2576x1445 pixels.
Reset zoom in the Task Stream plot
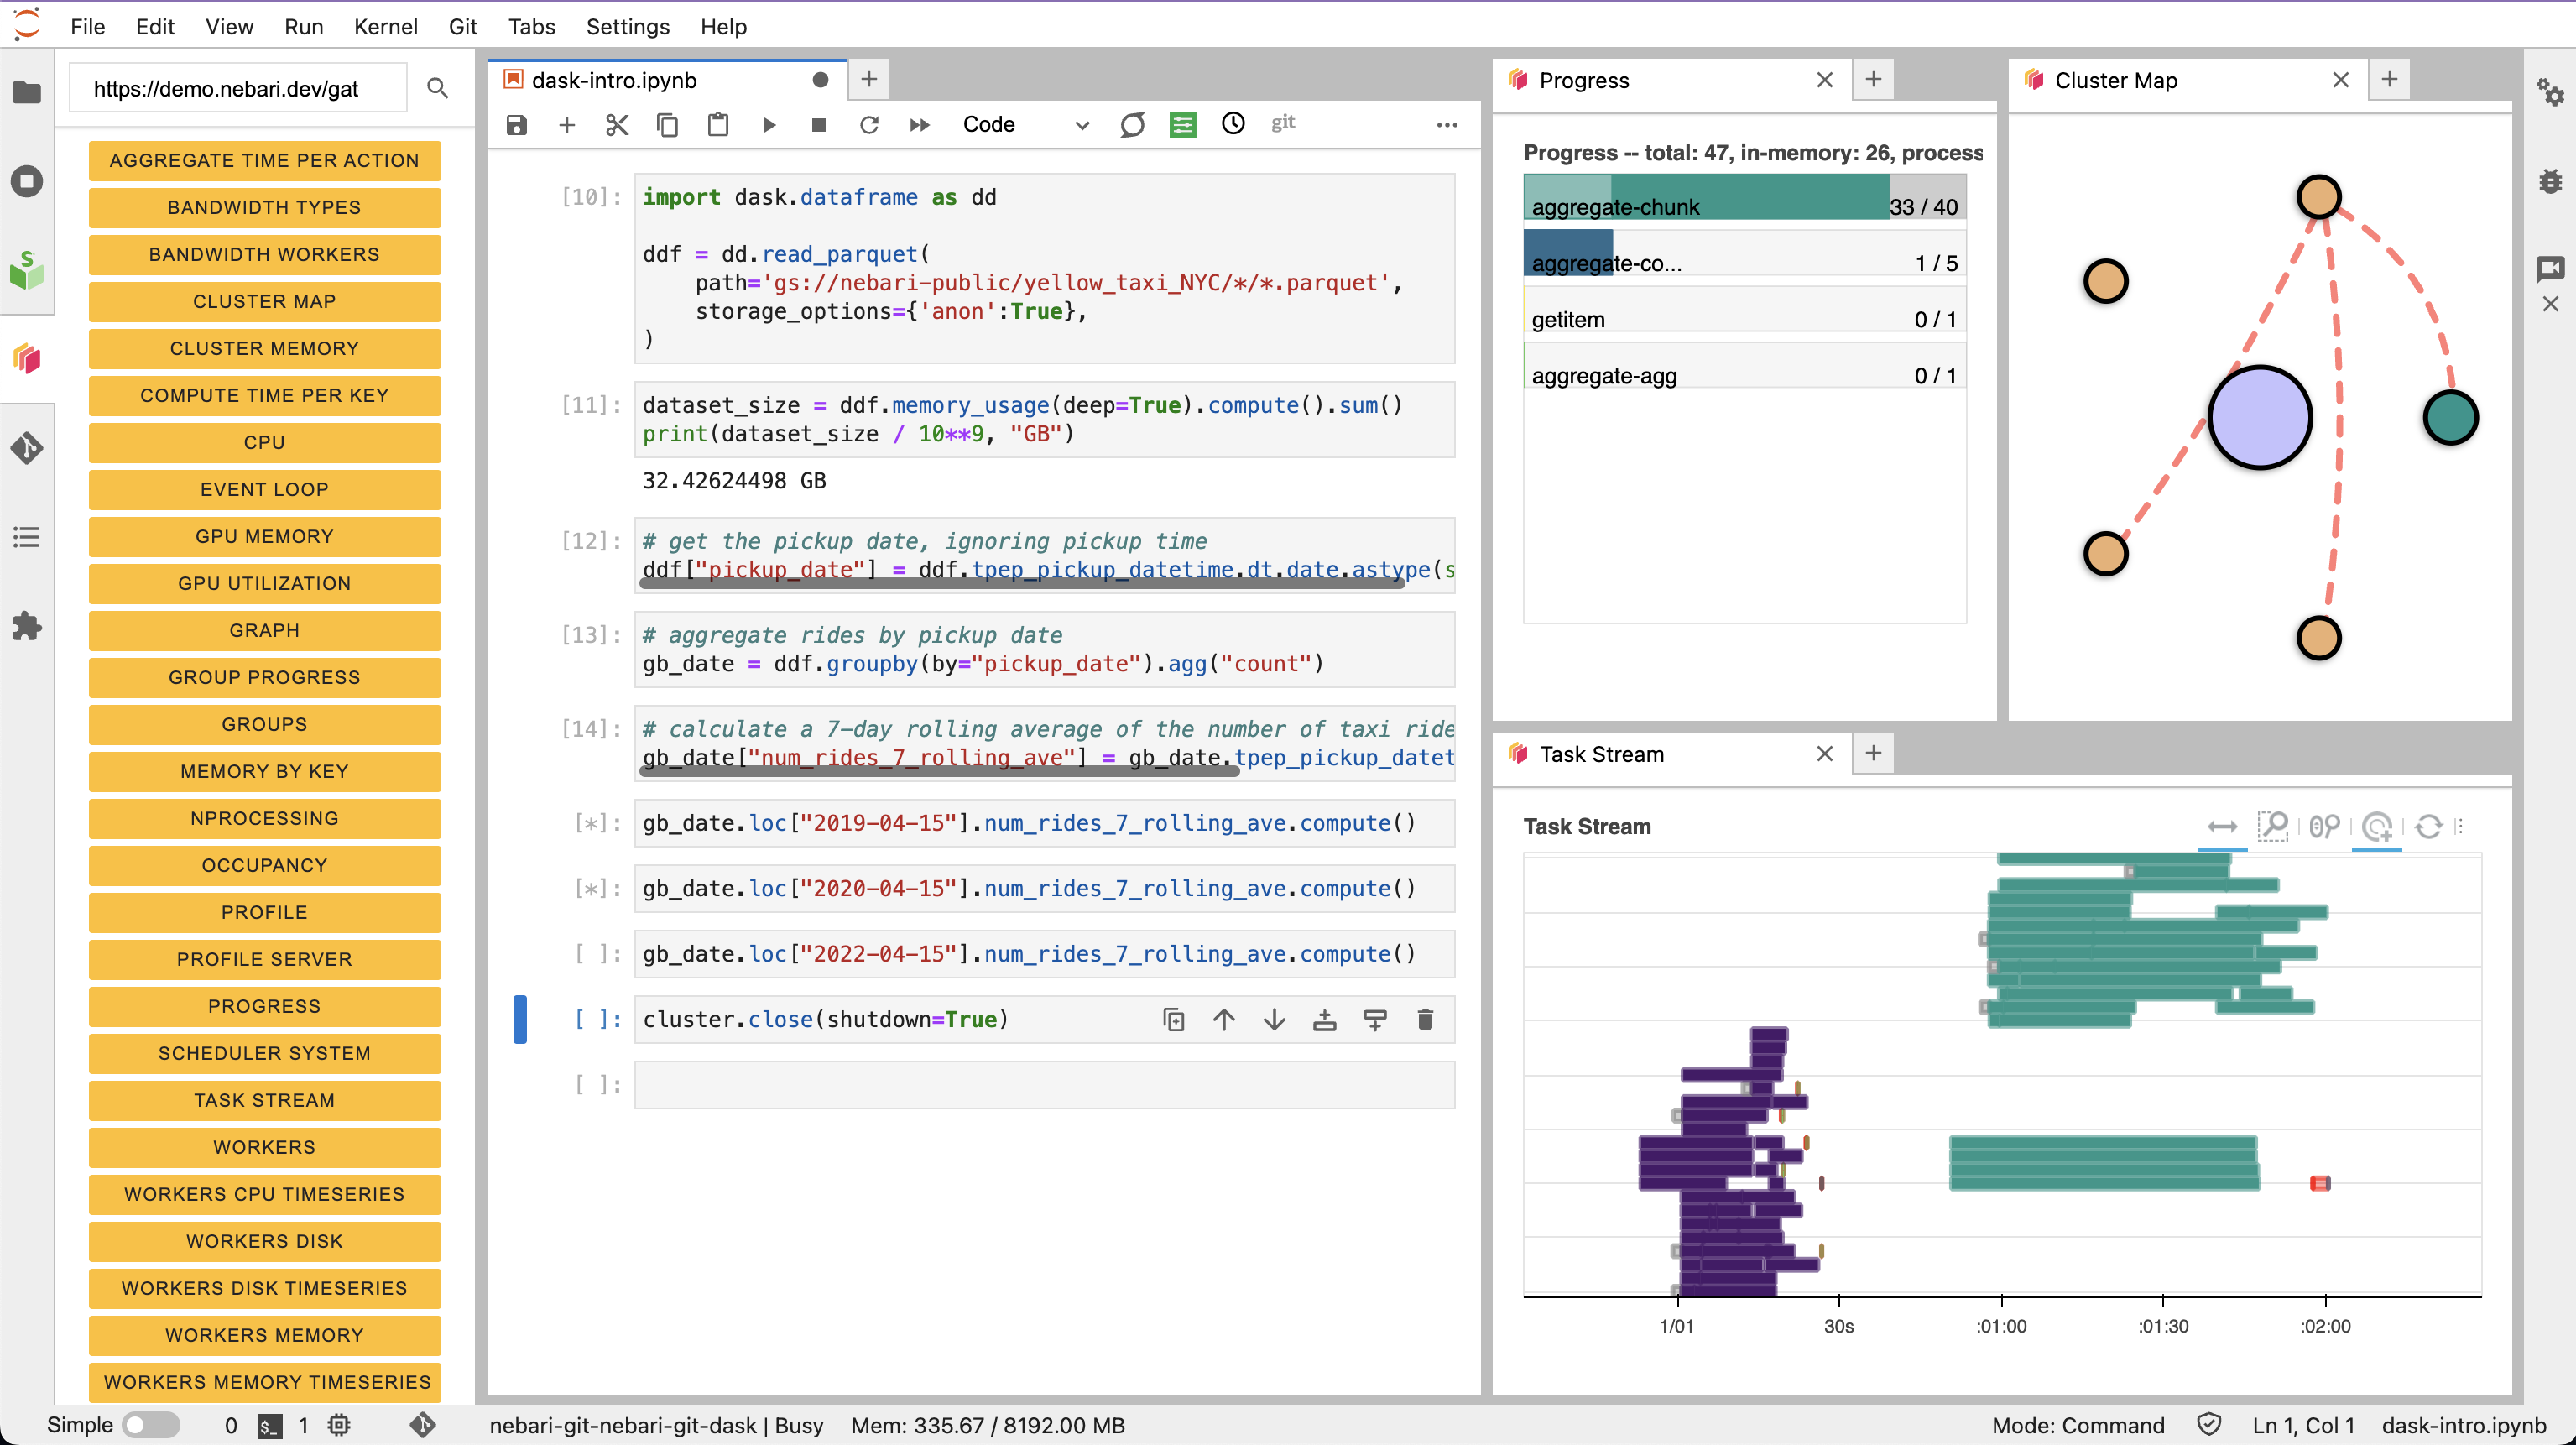2430,827
